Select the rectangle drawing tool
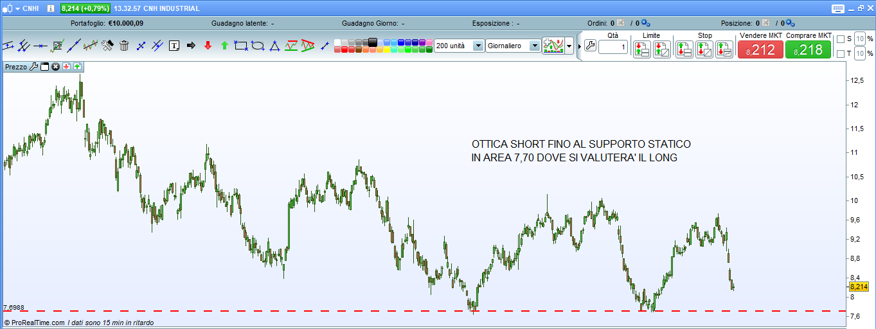This screenshot has width=876, height=329. pos(241,46)
